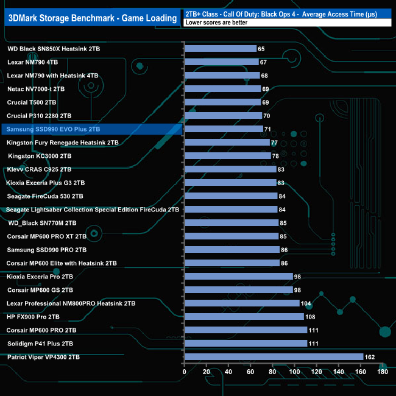
Task: Select the 'Kioxia Exceria Pro 2TB' label
Action: 40,277
